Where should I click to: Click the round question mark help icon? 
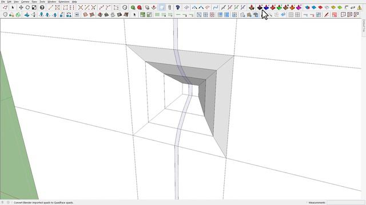pos(42,7)
